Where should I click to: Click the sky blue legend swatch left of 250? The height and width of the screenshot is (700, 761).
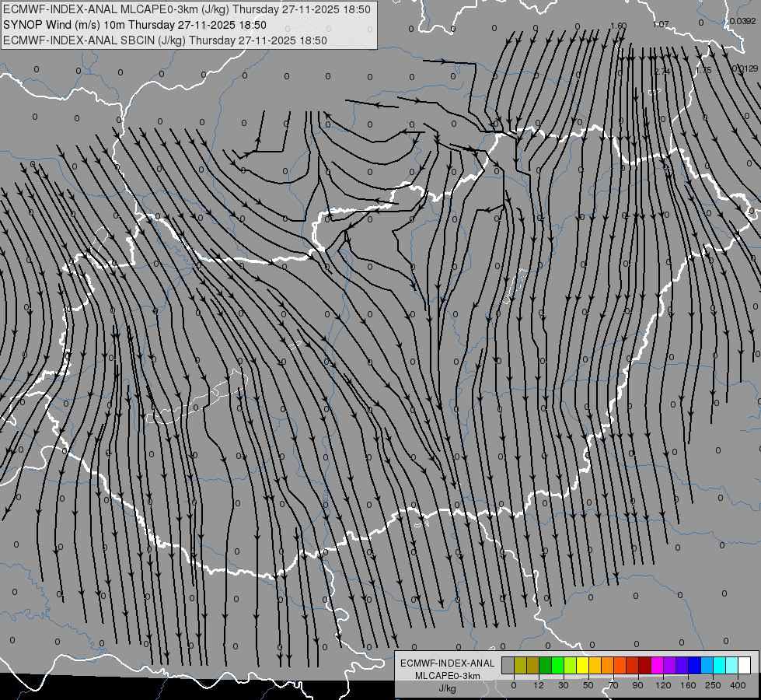pos(707,665)
